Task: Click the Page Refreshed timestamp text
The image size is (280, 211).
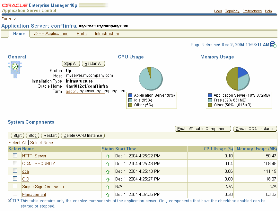Action: 230,45
